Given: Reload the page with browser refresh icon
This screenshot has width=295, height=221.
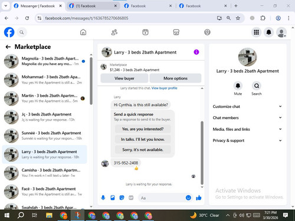Looking at the screenshot, I should point(27,18).
